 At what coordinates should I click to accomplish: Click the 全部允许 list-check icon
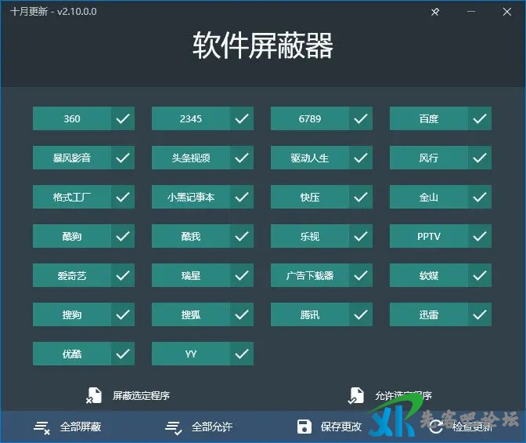click(173, 427)
